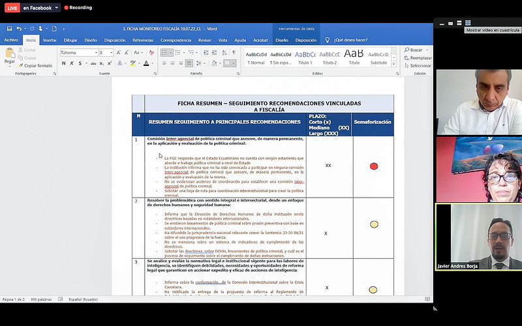The width and height of the screenshot is (522, 326).
Task: Toggle paragraph marks ¶ display
Action: click(x=234, y=53)
